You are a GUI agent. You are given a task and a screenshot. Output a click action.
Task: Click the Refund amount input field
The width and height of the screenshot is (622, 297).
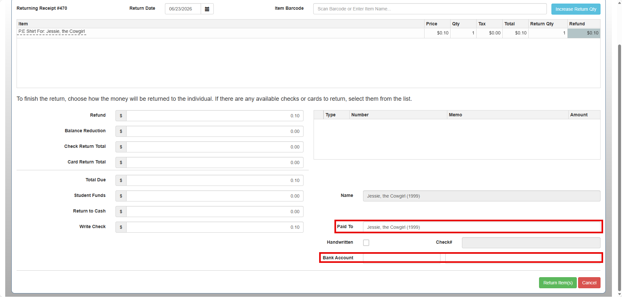[x=215, y=116]
